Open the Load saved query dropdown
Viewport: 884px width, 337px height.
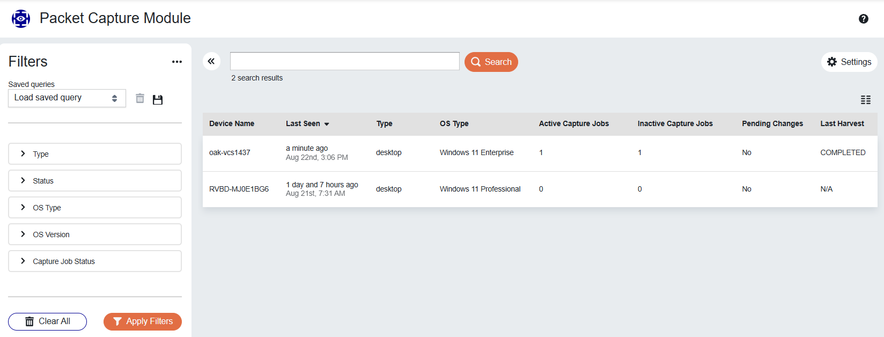[x=67, y=98]
